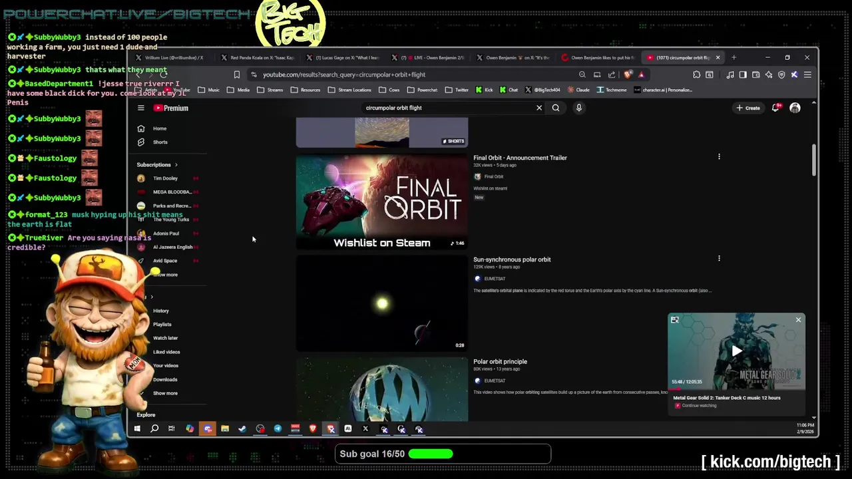Open Telegram from the taskbar
The height and width of the screenshot is (479, 852).
coord(278,429)
